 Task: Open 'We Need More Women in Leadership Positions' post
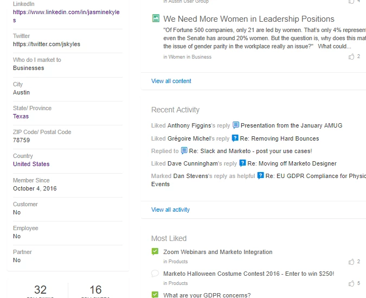point(249,19)
